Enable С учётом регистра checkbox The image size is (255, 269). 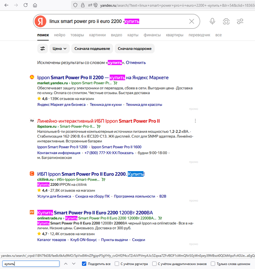(x=117, y=264)
